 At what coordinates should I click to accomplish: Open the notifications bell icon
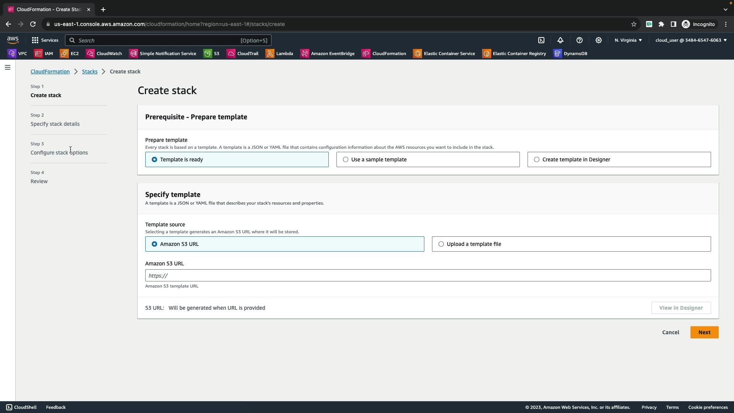pyautogui.click(x=560, y=40)
